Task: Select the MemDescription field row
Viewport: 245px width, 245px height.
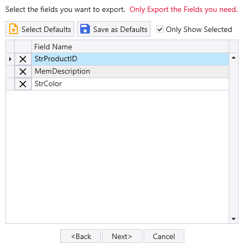Action: coord(130,72)
